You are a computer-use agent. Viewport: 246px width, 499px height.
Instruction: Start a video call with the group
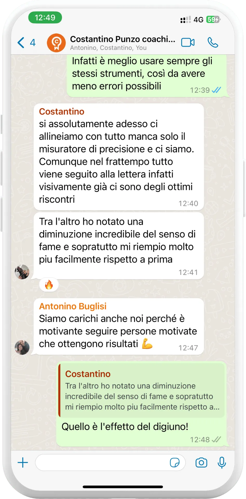pyautogui.click(x=188, y=42)
